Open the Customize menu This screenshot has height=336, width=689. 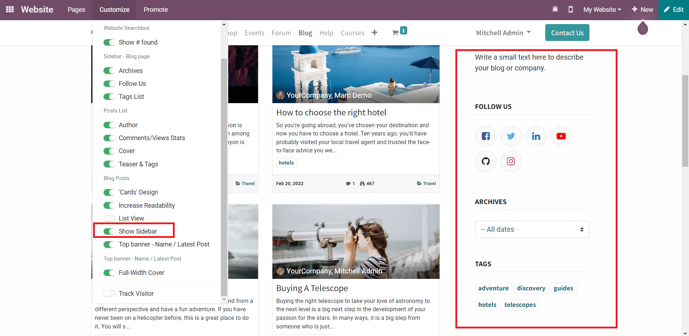(x=114, y=10)
